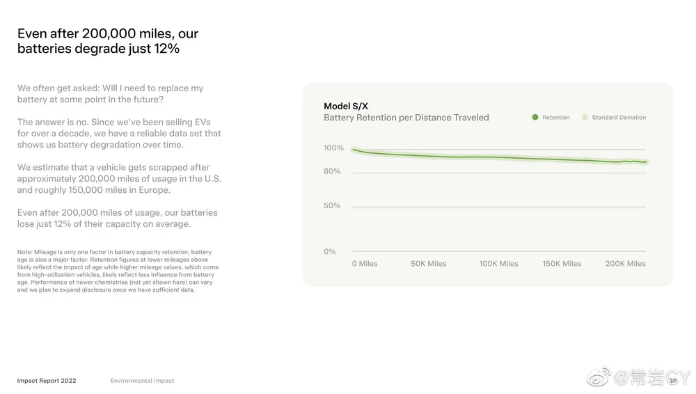The width and height of the screenshot is (696, 394).
Task: Click the Impact Report 2022 footer text
Action: point(47,381)
